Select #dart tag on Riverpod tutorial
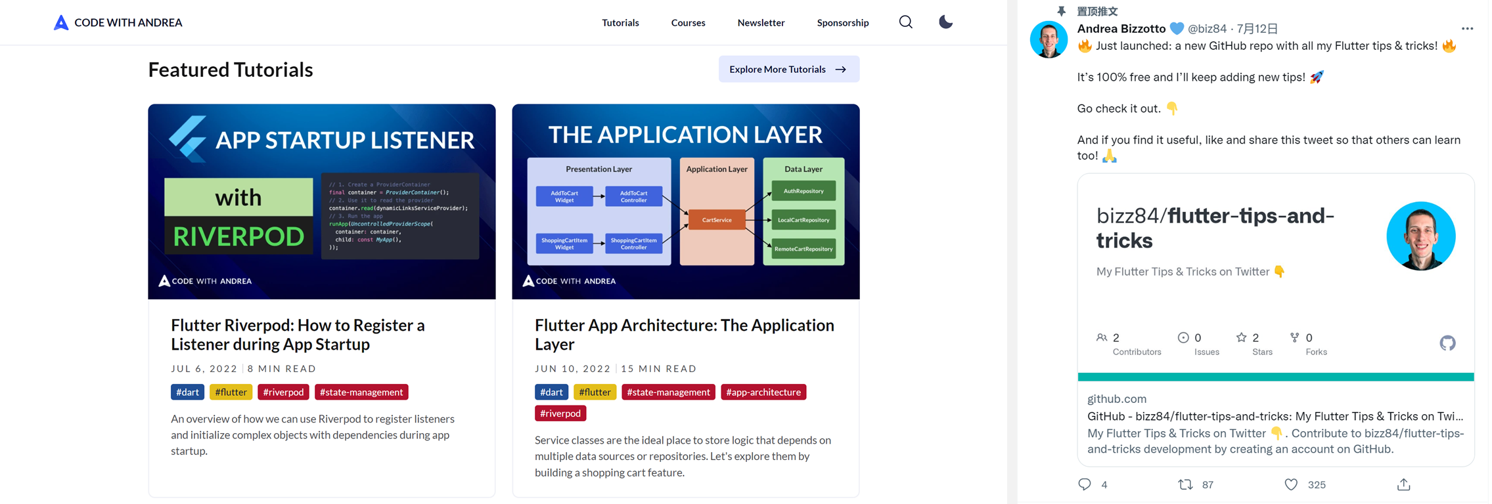Screen dimensions: 1492x504 click(x=187, y=392)
